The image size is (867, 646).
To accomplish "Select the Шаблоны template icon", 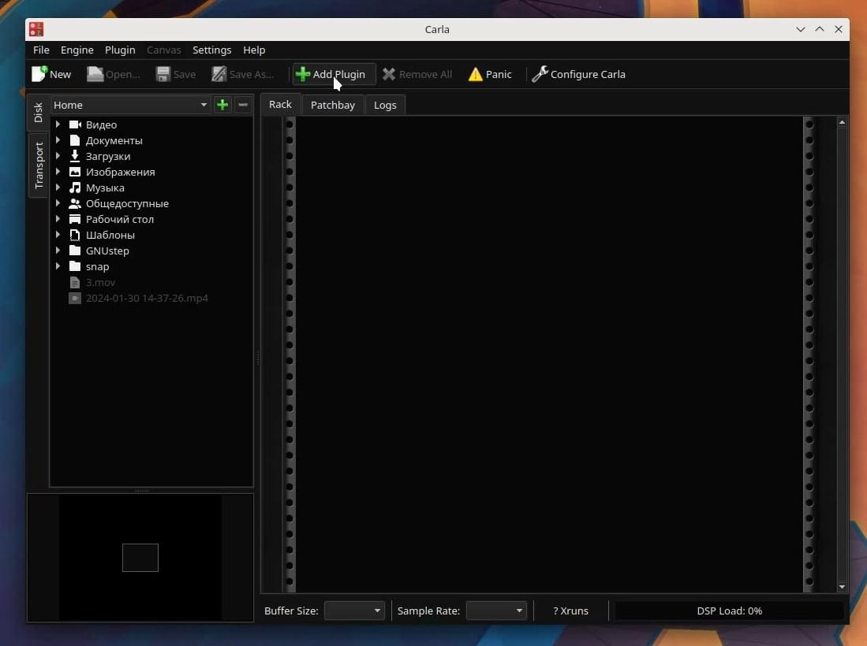I will coord(75,236).
